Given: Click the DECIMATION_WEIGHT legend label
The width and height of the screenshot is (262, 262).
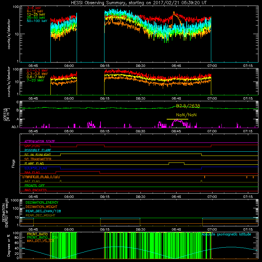Looking at the screenshot, I should click(42, 207).
